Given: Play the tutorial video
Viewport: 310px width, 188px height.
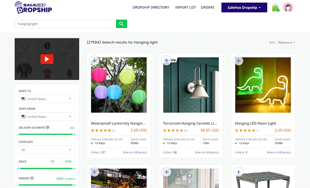Looking at the screenshot, I should (47, 59).
